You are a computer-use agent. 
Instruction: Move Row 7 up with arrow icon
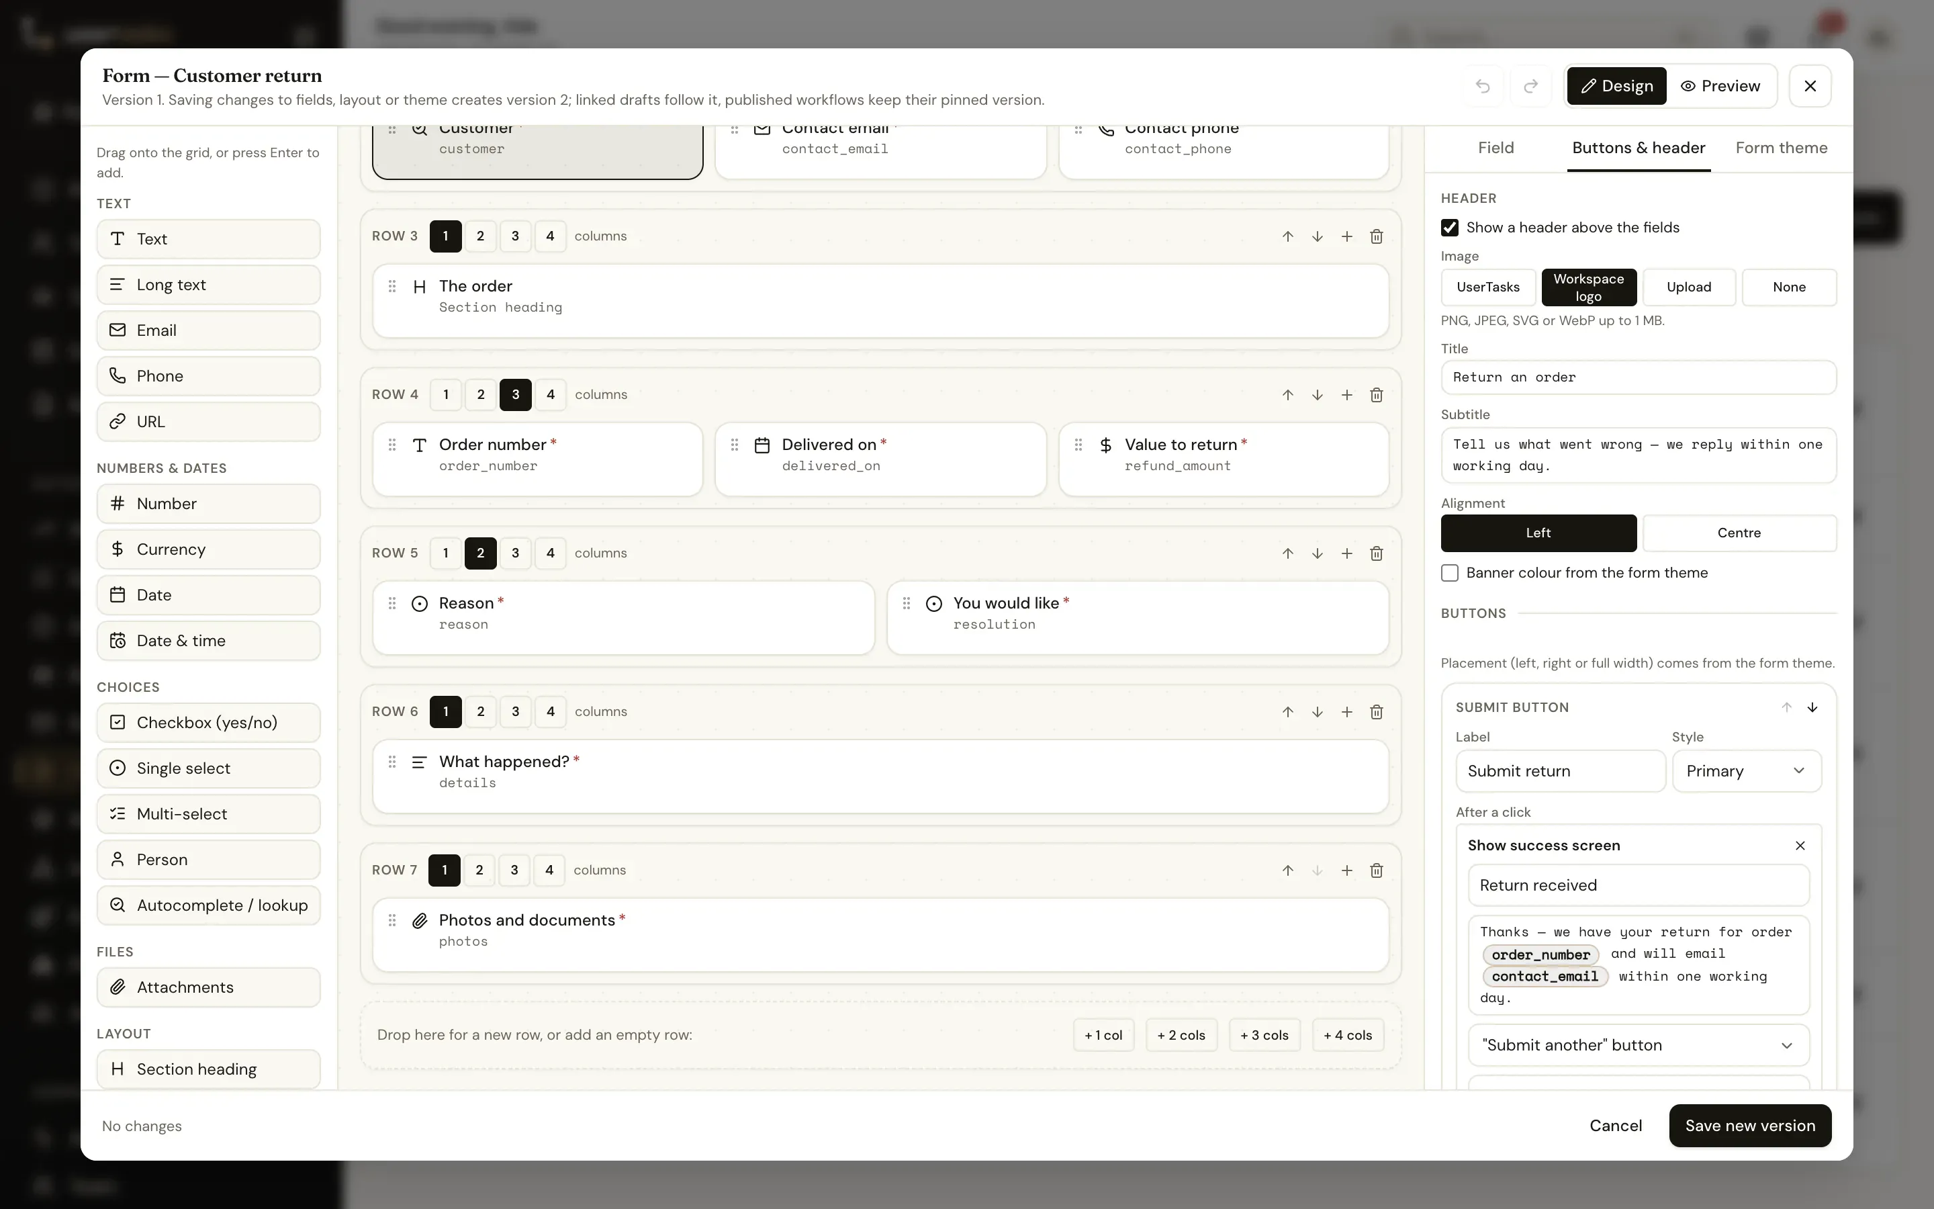[x=1287, y=870]
